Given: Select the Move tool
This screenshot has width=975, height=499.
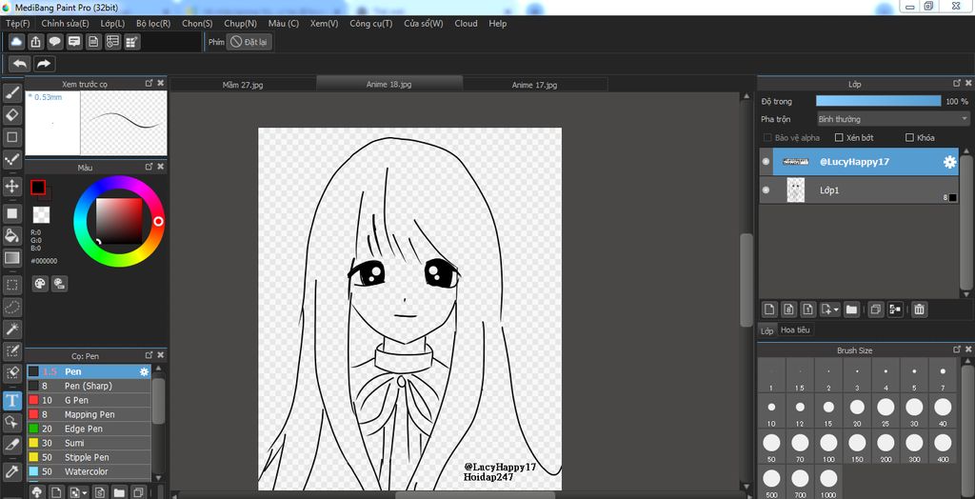Looking at the screenshot, I should pos(11,186).
